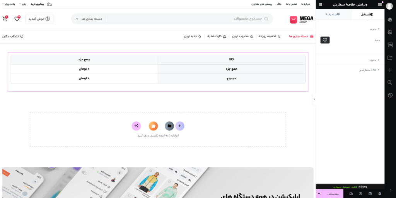This screenshot has height=198, width=396.
Task: Open the AI sparkle button on canvas
Action: 136,126
